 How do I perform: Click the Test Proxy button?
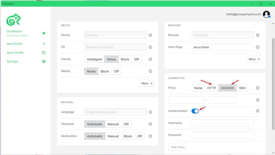(x=178, y=147)
